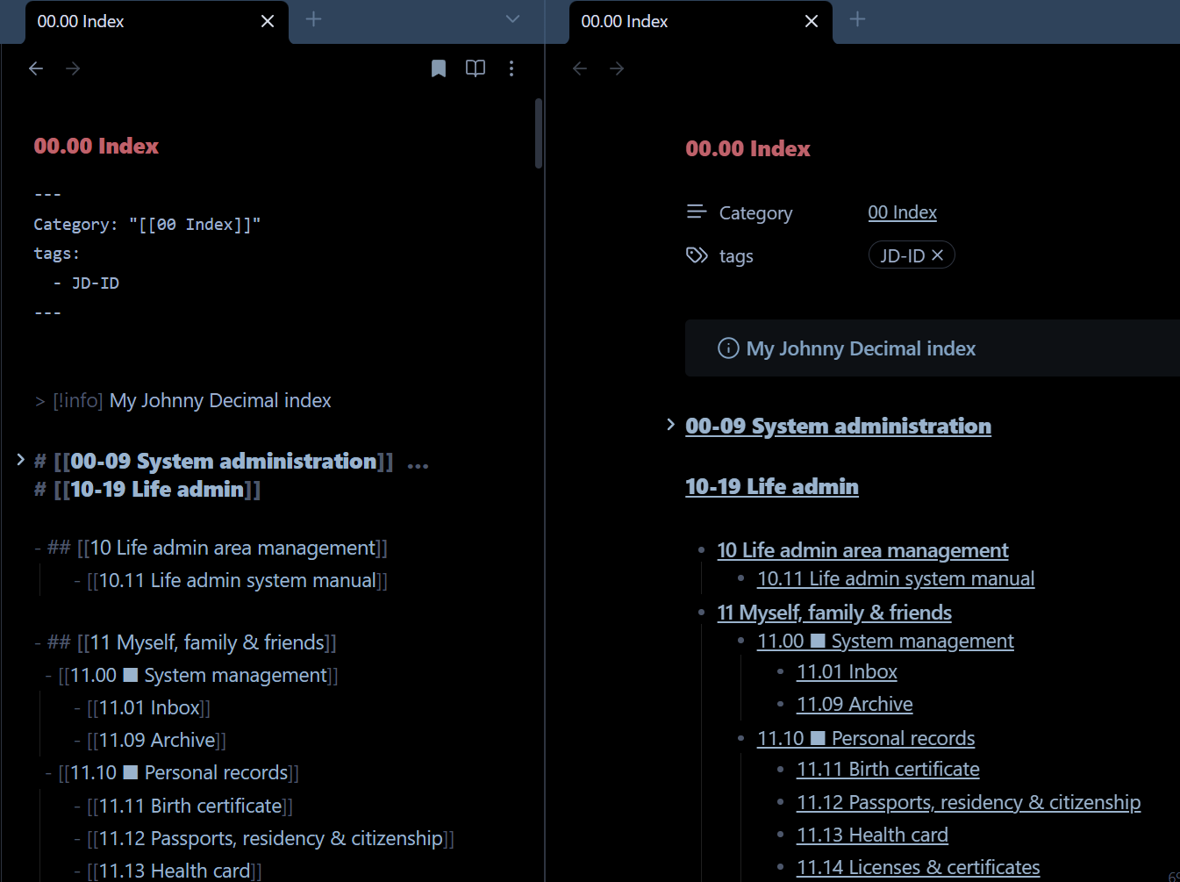Viewport: 1180px width, 882px height.
Task: Open a new tab in left pane
Action: tap(313, 19)
